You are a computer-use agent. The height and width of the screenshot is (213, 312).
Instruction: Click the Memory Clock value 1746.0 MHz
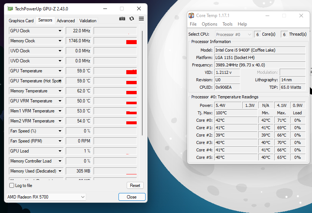[79, 41]
